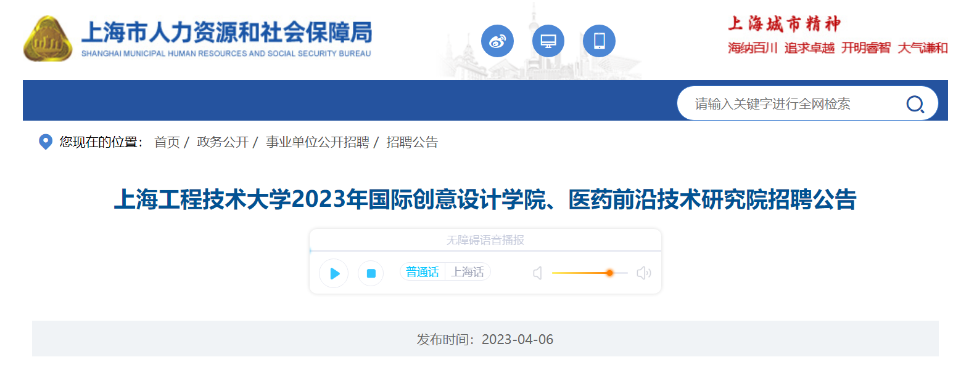Open the mobile version phone icon
The image size is (953, 365).
[x=599, y=41]
